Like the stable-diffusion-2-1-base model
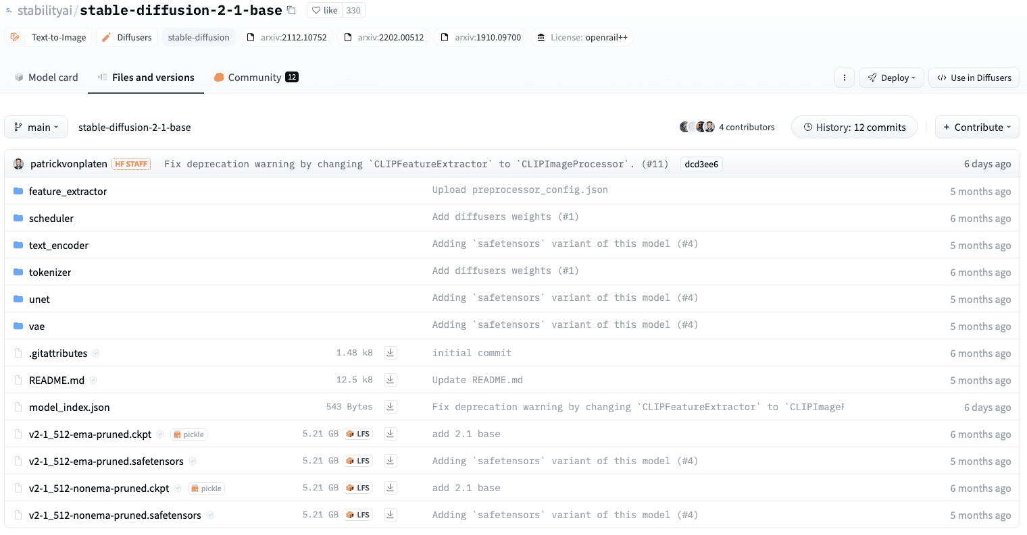Viewport: 1027px width, 535px height. click(x=325, y=10)
